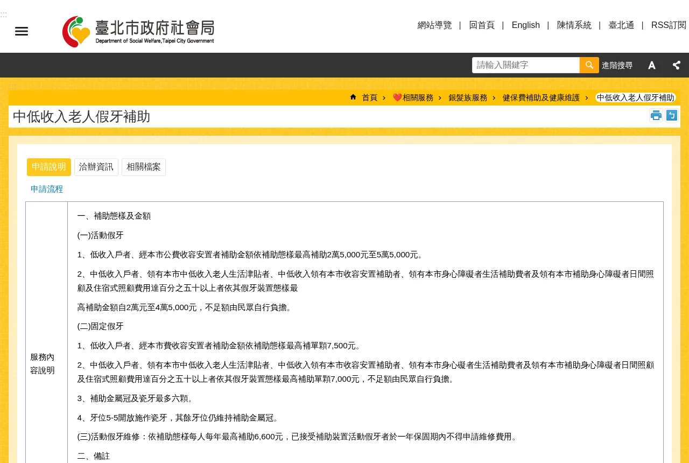Select the 申請說明 tab
This screenshot has height=463, width=689.
[x=49, y=167]
